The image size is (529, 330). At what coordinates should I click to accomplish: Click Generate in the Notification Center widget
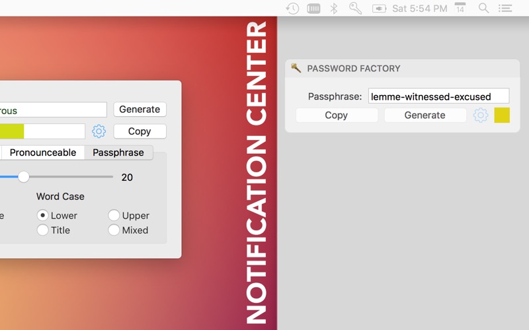pos(425,115)
